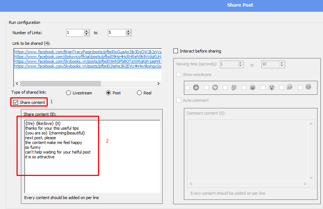Open the Skybooks.vn pfbid05mh post link
Image resolution: width=323 pixels, height=209 pixels.
coord(88,61)
